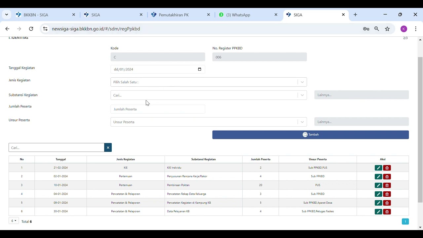Edit the Pembinaan Poktan row
423x238 pixels.
pyautogui.click(x=378, y=185)
